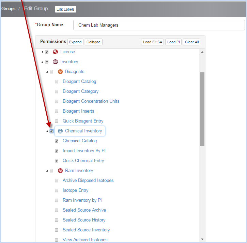
Task: Click the Ram Inventory radiation icon
Action: point(60,171)
